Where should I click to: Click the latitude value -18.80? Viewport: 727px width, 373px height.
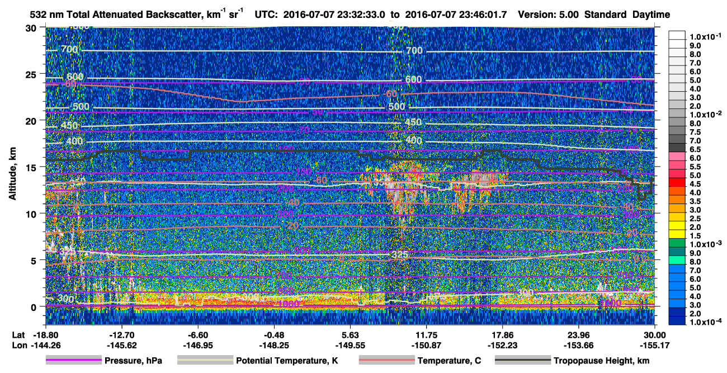pos(45,334)
